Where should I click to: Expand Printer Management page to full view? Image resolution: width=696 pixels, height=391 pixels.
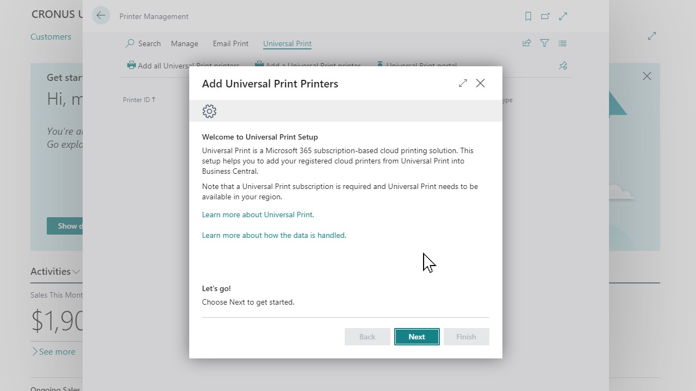pos(563,16)
